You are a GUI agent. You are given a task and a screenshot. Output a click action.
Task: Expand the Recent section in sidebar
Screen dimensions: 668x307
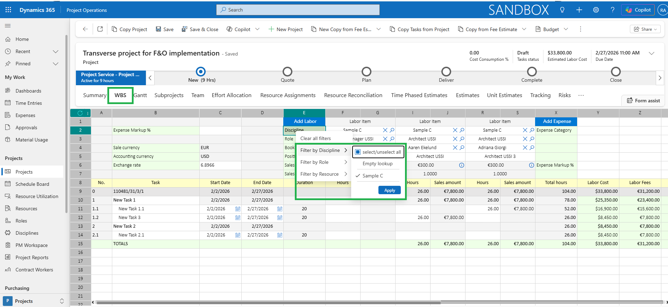[x=55, y=51]
